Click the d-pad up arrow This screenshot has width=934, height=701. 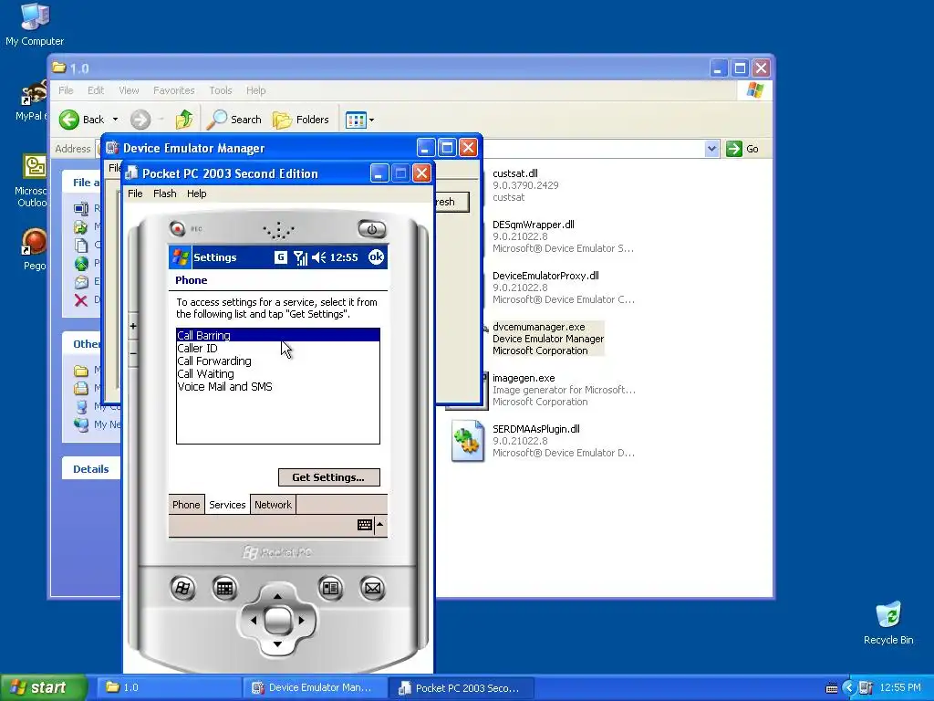pyautogui.click(x=277, y=595)
